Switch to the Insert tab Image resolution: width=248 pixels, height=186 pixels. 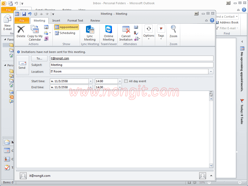[56, 21]
